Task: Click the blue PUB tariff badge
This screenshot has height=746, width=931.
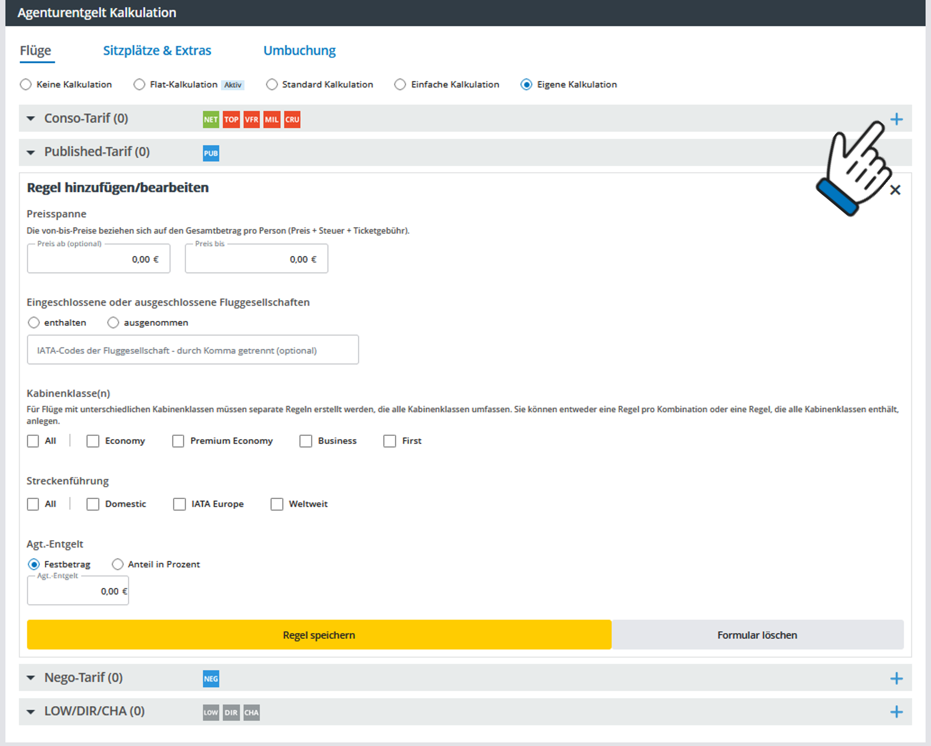Action: click(211, 154)
